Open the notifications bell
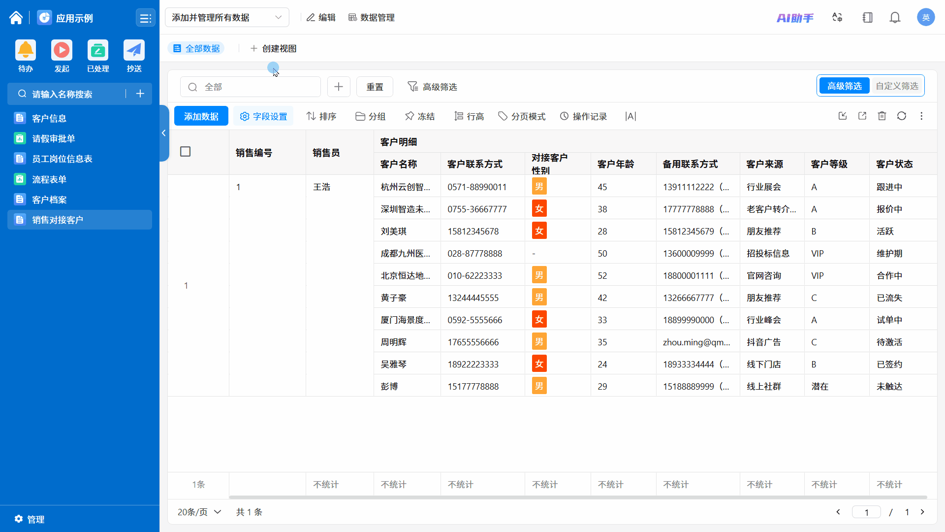The width and height of the screenshot is (945, 532). tap(895, 18)
